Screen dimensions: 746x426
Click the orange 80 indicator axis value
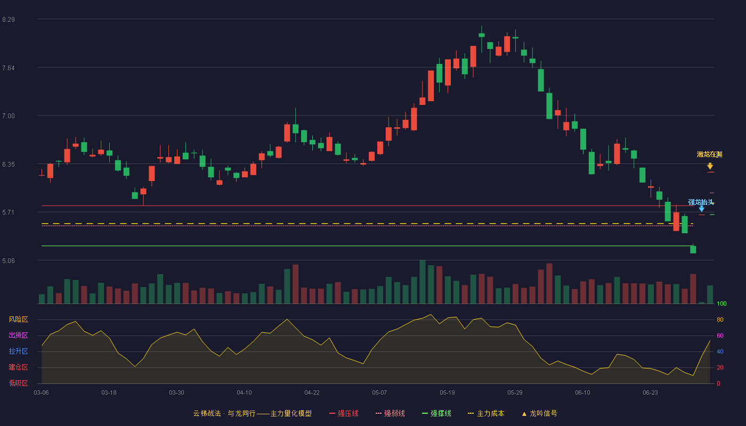(x=720, y=319)
